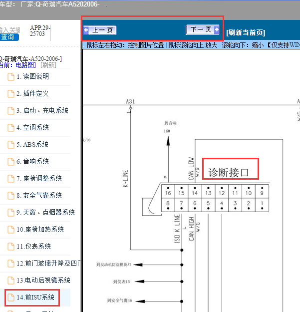Click pin 7 in diagnostic connector
Image resolution: width=300 pixels, height=312 pixels.
[181, 205]
